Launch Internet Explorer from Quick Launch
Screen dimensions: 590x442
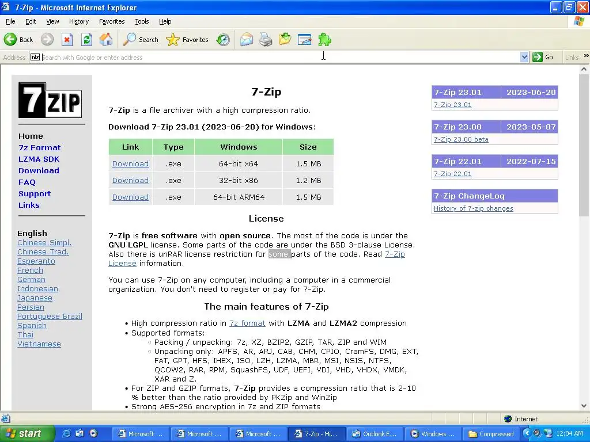point(66,433)
